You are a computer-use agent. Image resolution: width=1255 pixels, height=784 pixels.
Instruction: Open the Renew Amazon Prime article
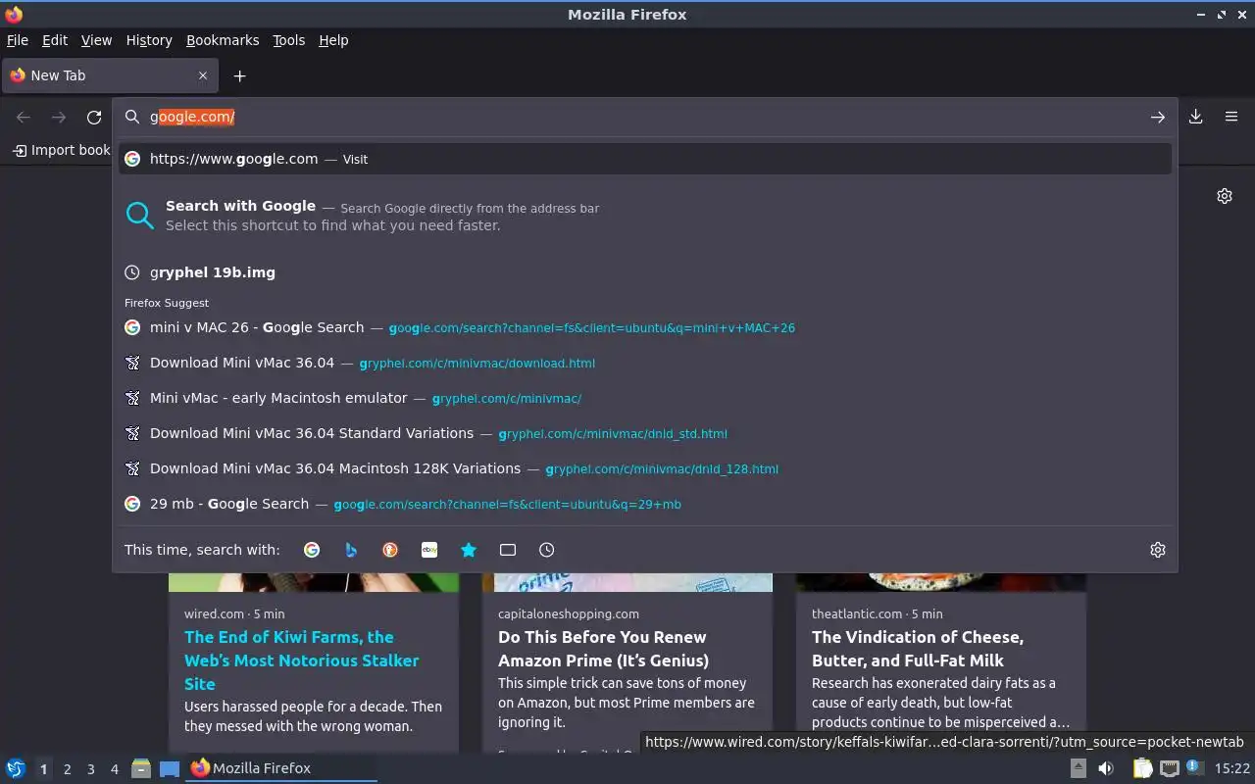tap(603, 649)
